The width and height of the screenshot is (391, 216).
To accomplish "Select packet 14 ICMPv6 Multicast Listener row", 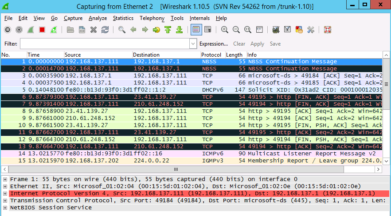I will click(192, 154).
